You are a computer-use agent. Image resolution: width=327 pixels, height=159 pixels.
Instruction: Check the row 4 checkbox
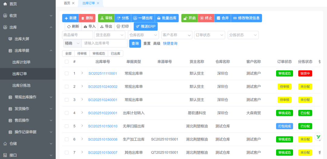pyautogui.click(x=67, y=113)
